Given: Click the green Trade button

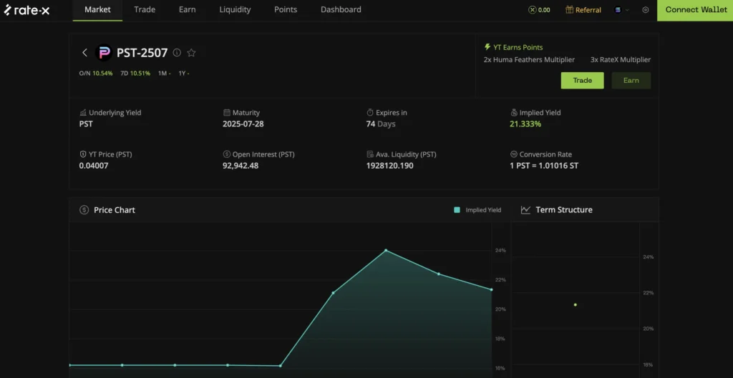Looking at the screenshot, I should pos(582,80).
